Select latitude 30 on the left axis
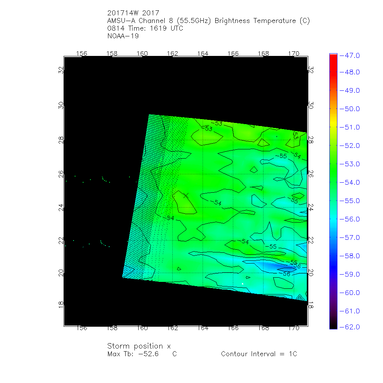383x383 pixels. 61,106
